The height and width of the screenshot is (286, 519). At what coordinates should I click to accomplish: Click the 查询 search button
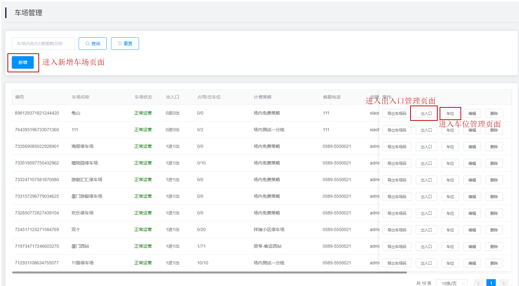(x=92, y=44)
